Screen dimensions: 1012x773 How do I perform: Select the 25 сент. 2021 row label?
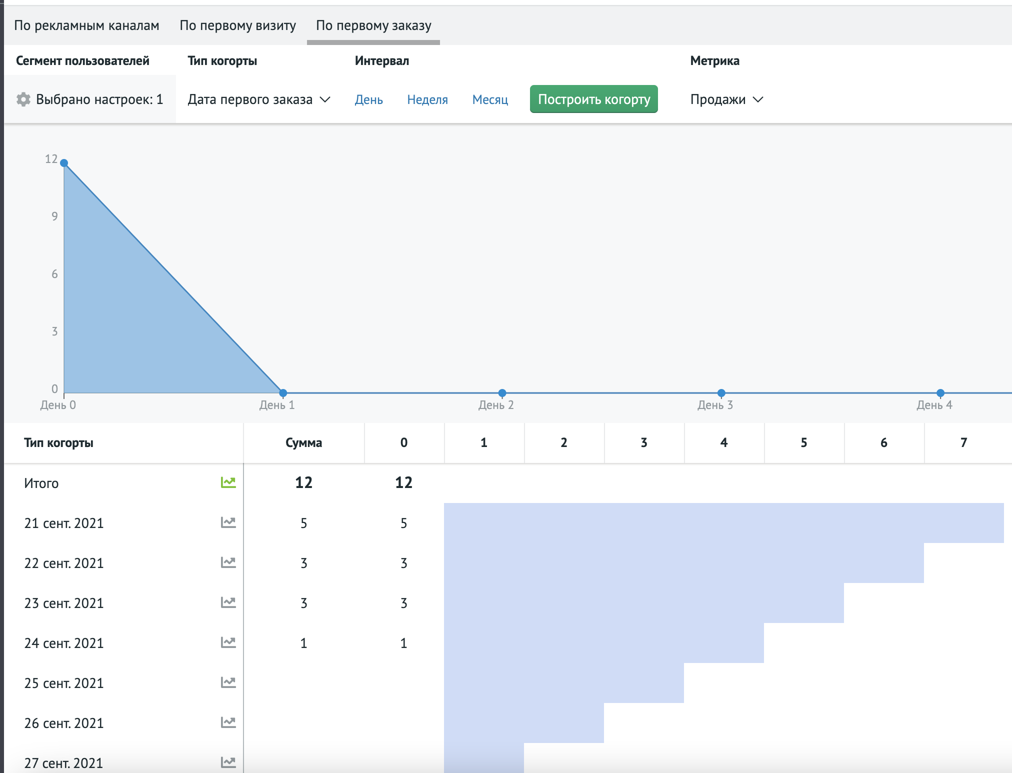pos(64,683)
